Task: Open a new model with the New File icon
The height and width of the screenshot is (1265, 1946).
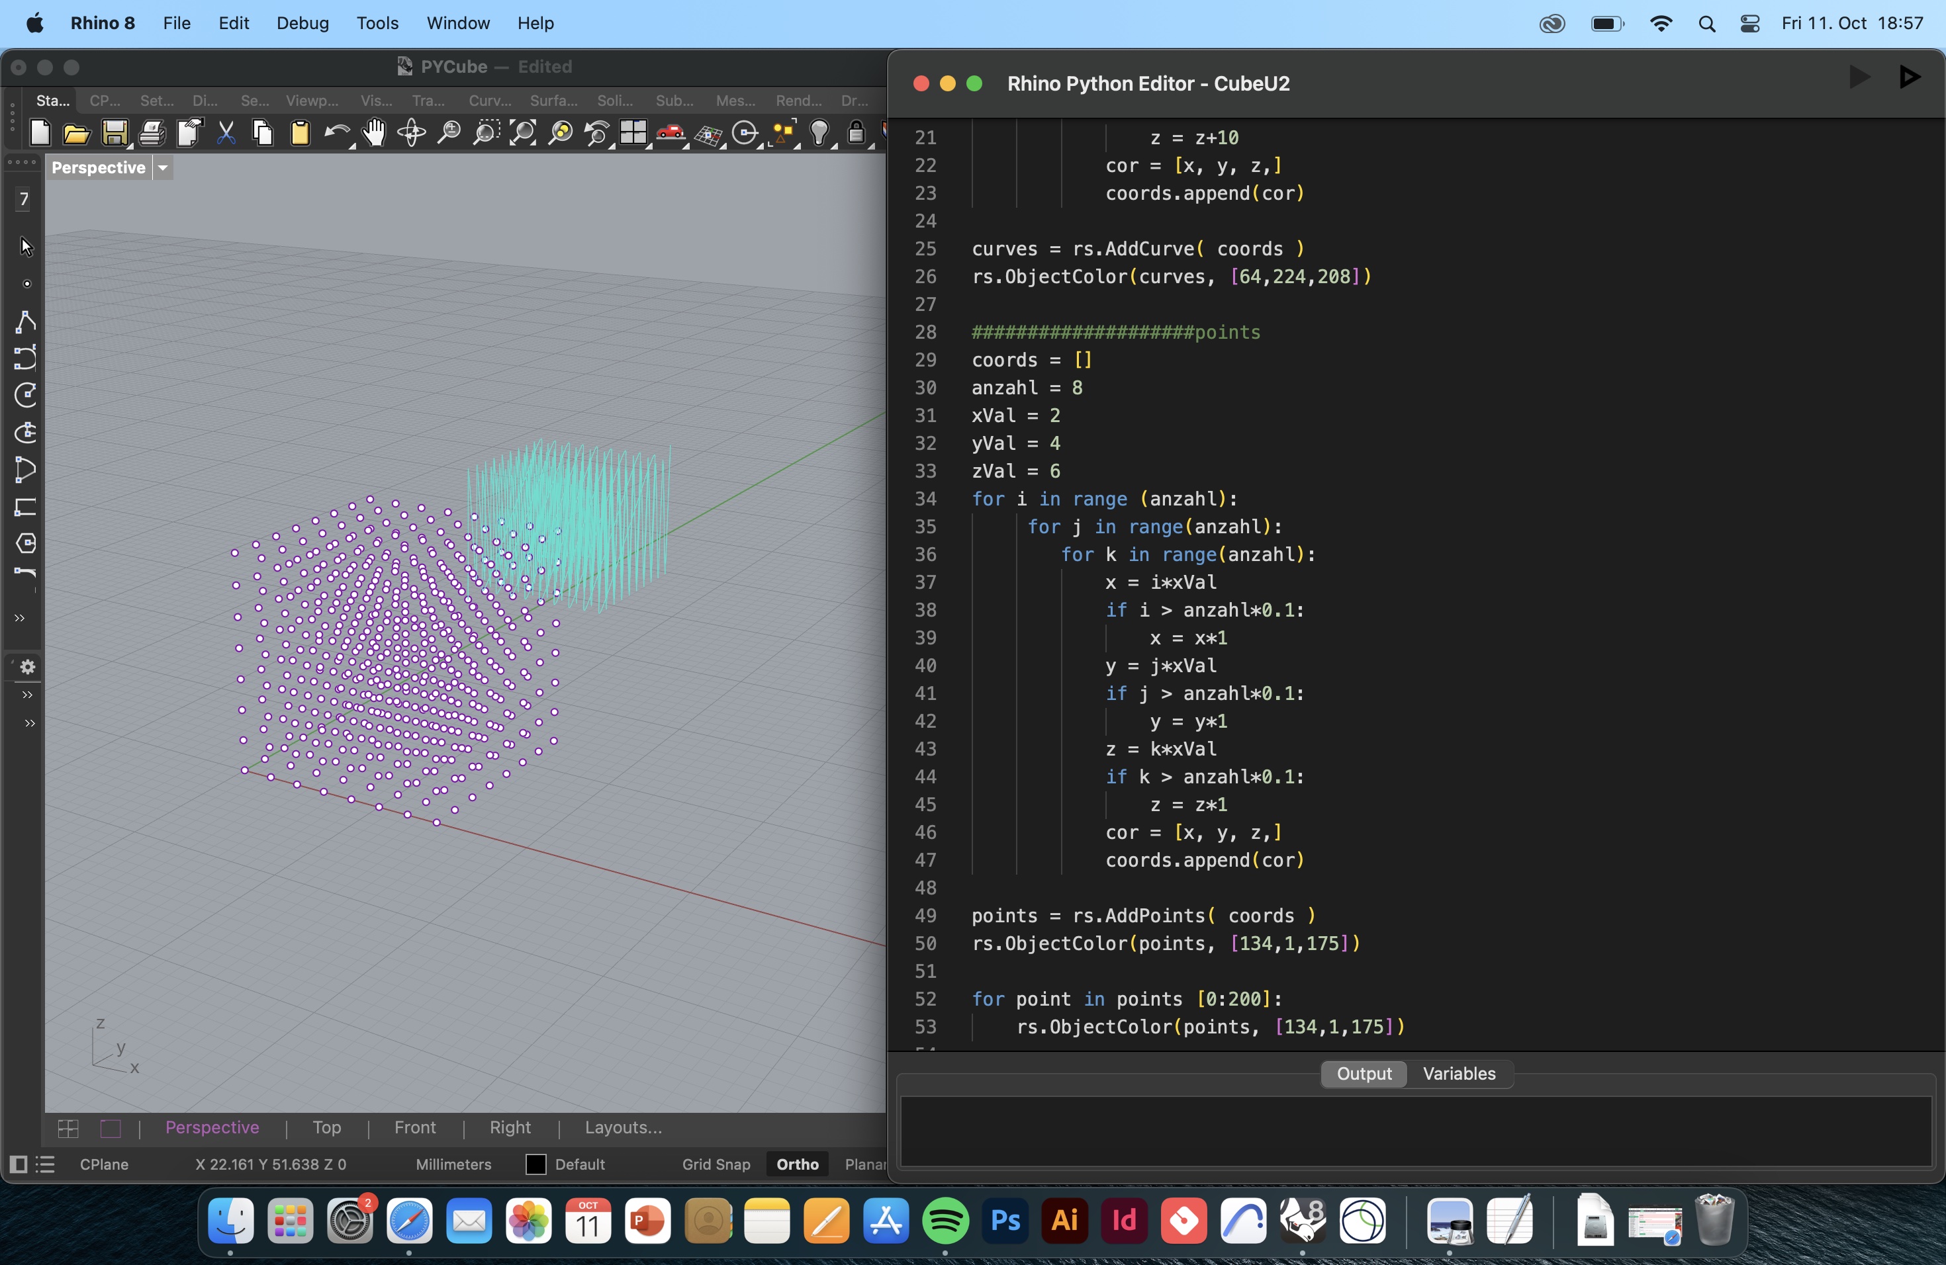Action: 39,133
